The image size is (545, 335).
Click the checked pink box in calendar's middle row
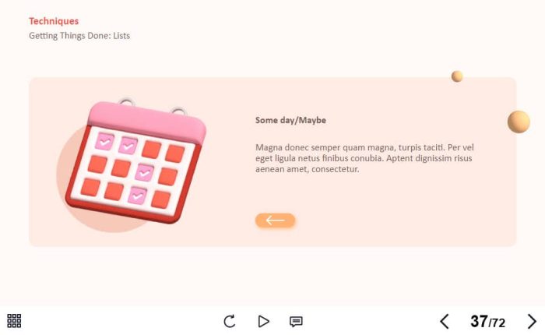click(x=144, y=172)
